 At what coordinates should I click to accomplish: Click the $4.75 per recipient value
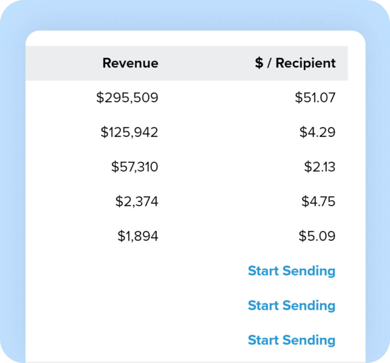click(x=318, y=201)
